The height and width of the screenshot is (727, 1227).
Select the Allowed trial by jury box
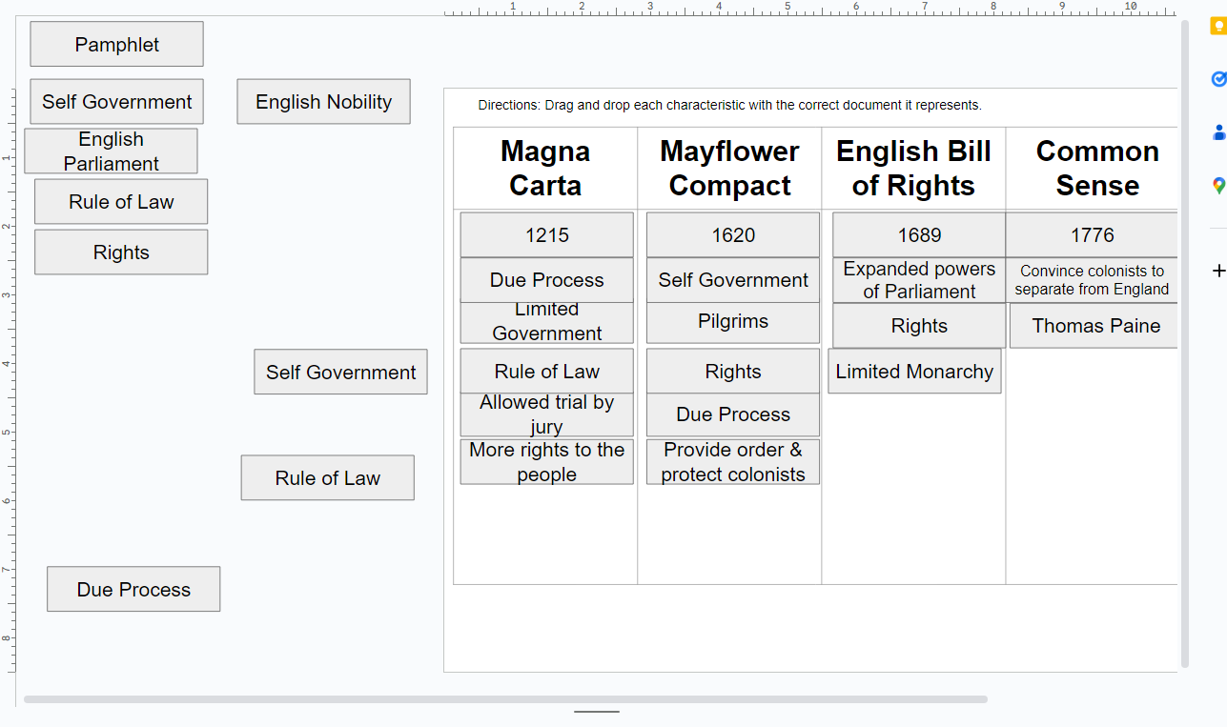click(546, 415)
